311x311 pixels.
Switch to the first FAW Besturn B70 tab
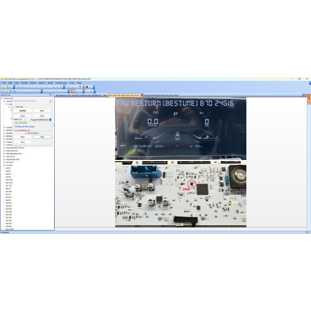click(81, 95)
